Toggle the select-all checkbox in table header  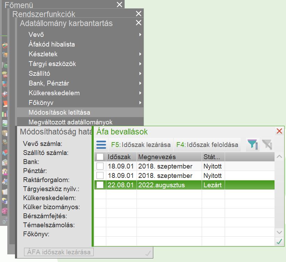click(100, 157)
